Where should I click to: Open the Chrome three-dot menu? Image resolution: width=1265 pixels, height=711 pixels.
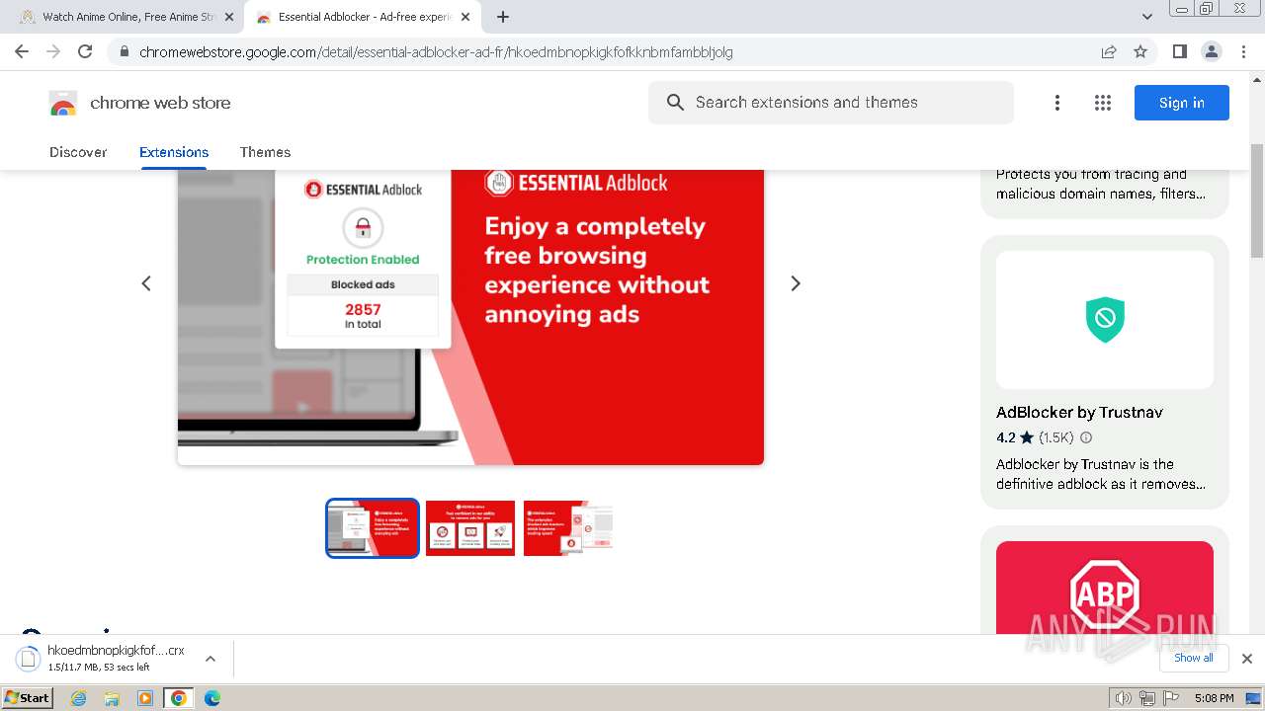click(1243, 51)
